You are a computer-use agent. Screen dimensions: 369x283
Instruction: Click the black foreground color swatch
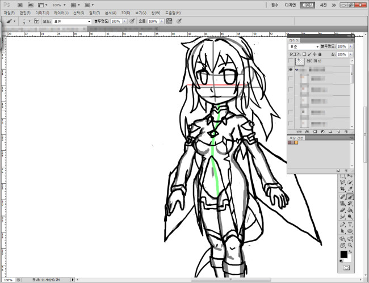coord(344,255)
